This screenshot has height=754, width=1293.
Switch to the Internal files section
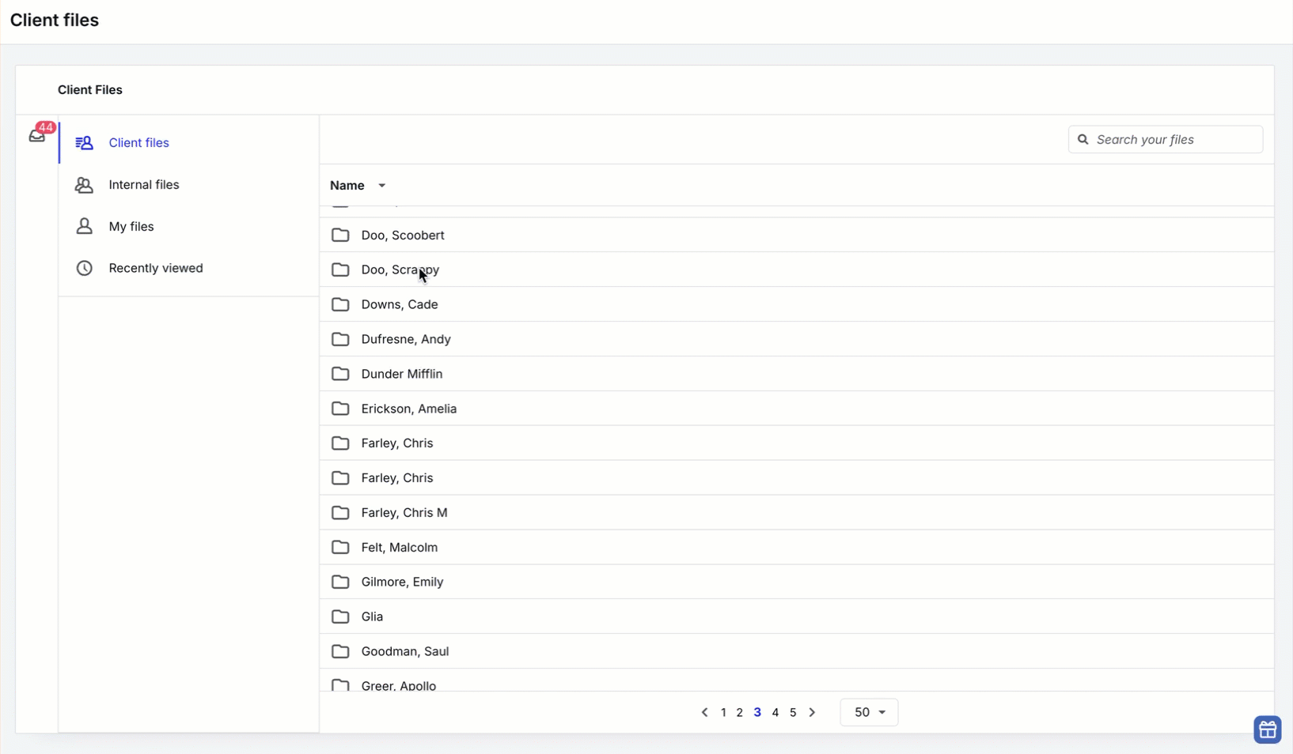(144, 185)
